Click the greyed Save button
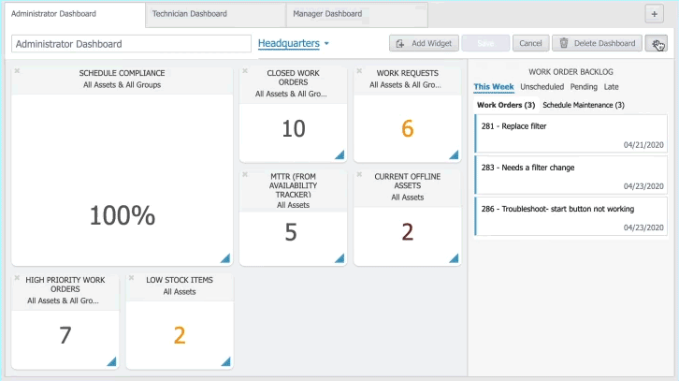Viewport: 679px width, 381px height. [x=485, y=43]
